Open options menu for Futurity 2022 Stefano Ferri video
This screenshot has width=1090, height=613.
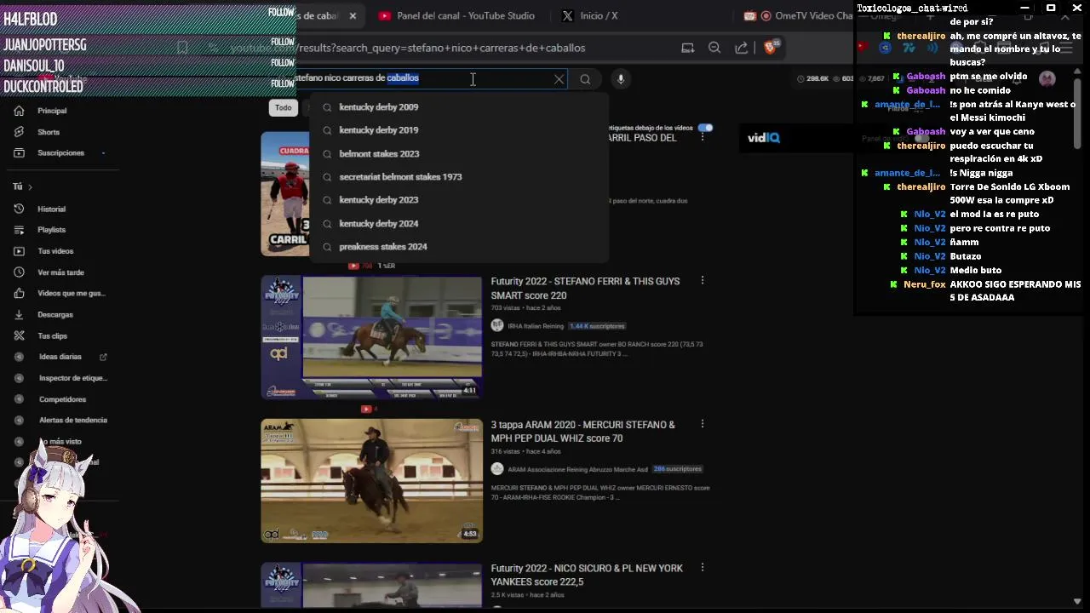point(702,280)
